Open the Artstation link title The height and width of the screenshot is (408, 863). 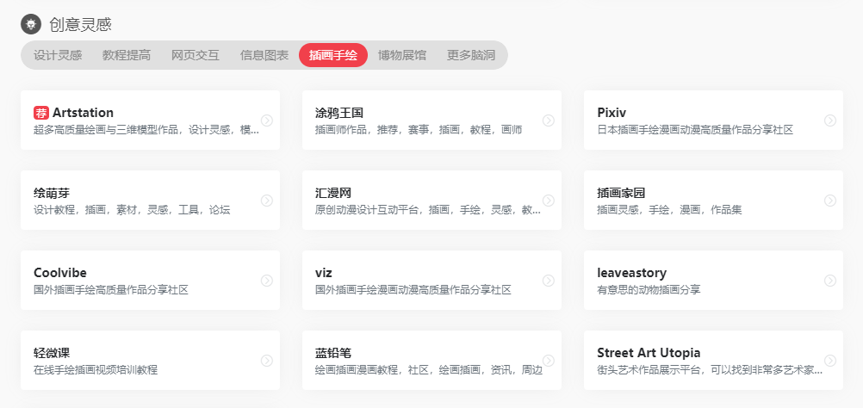(83, 113)
